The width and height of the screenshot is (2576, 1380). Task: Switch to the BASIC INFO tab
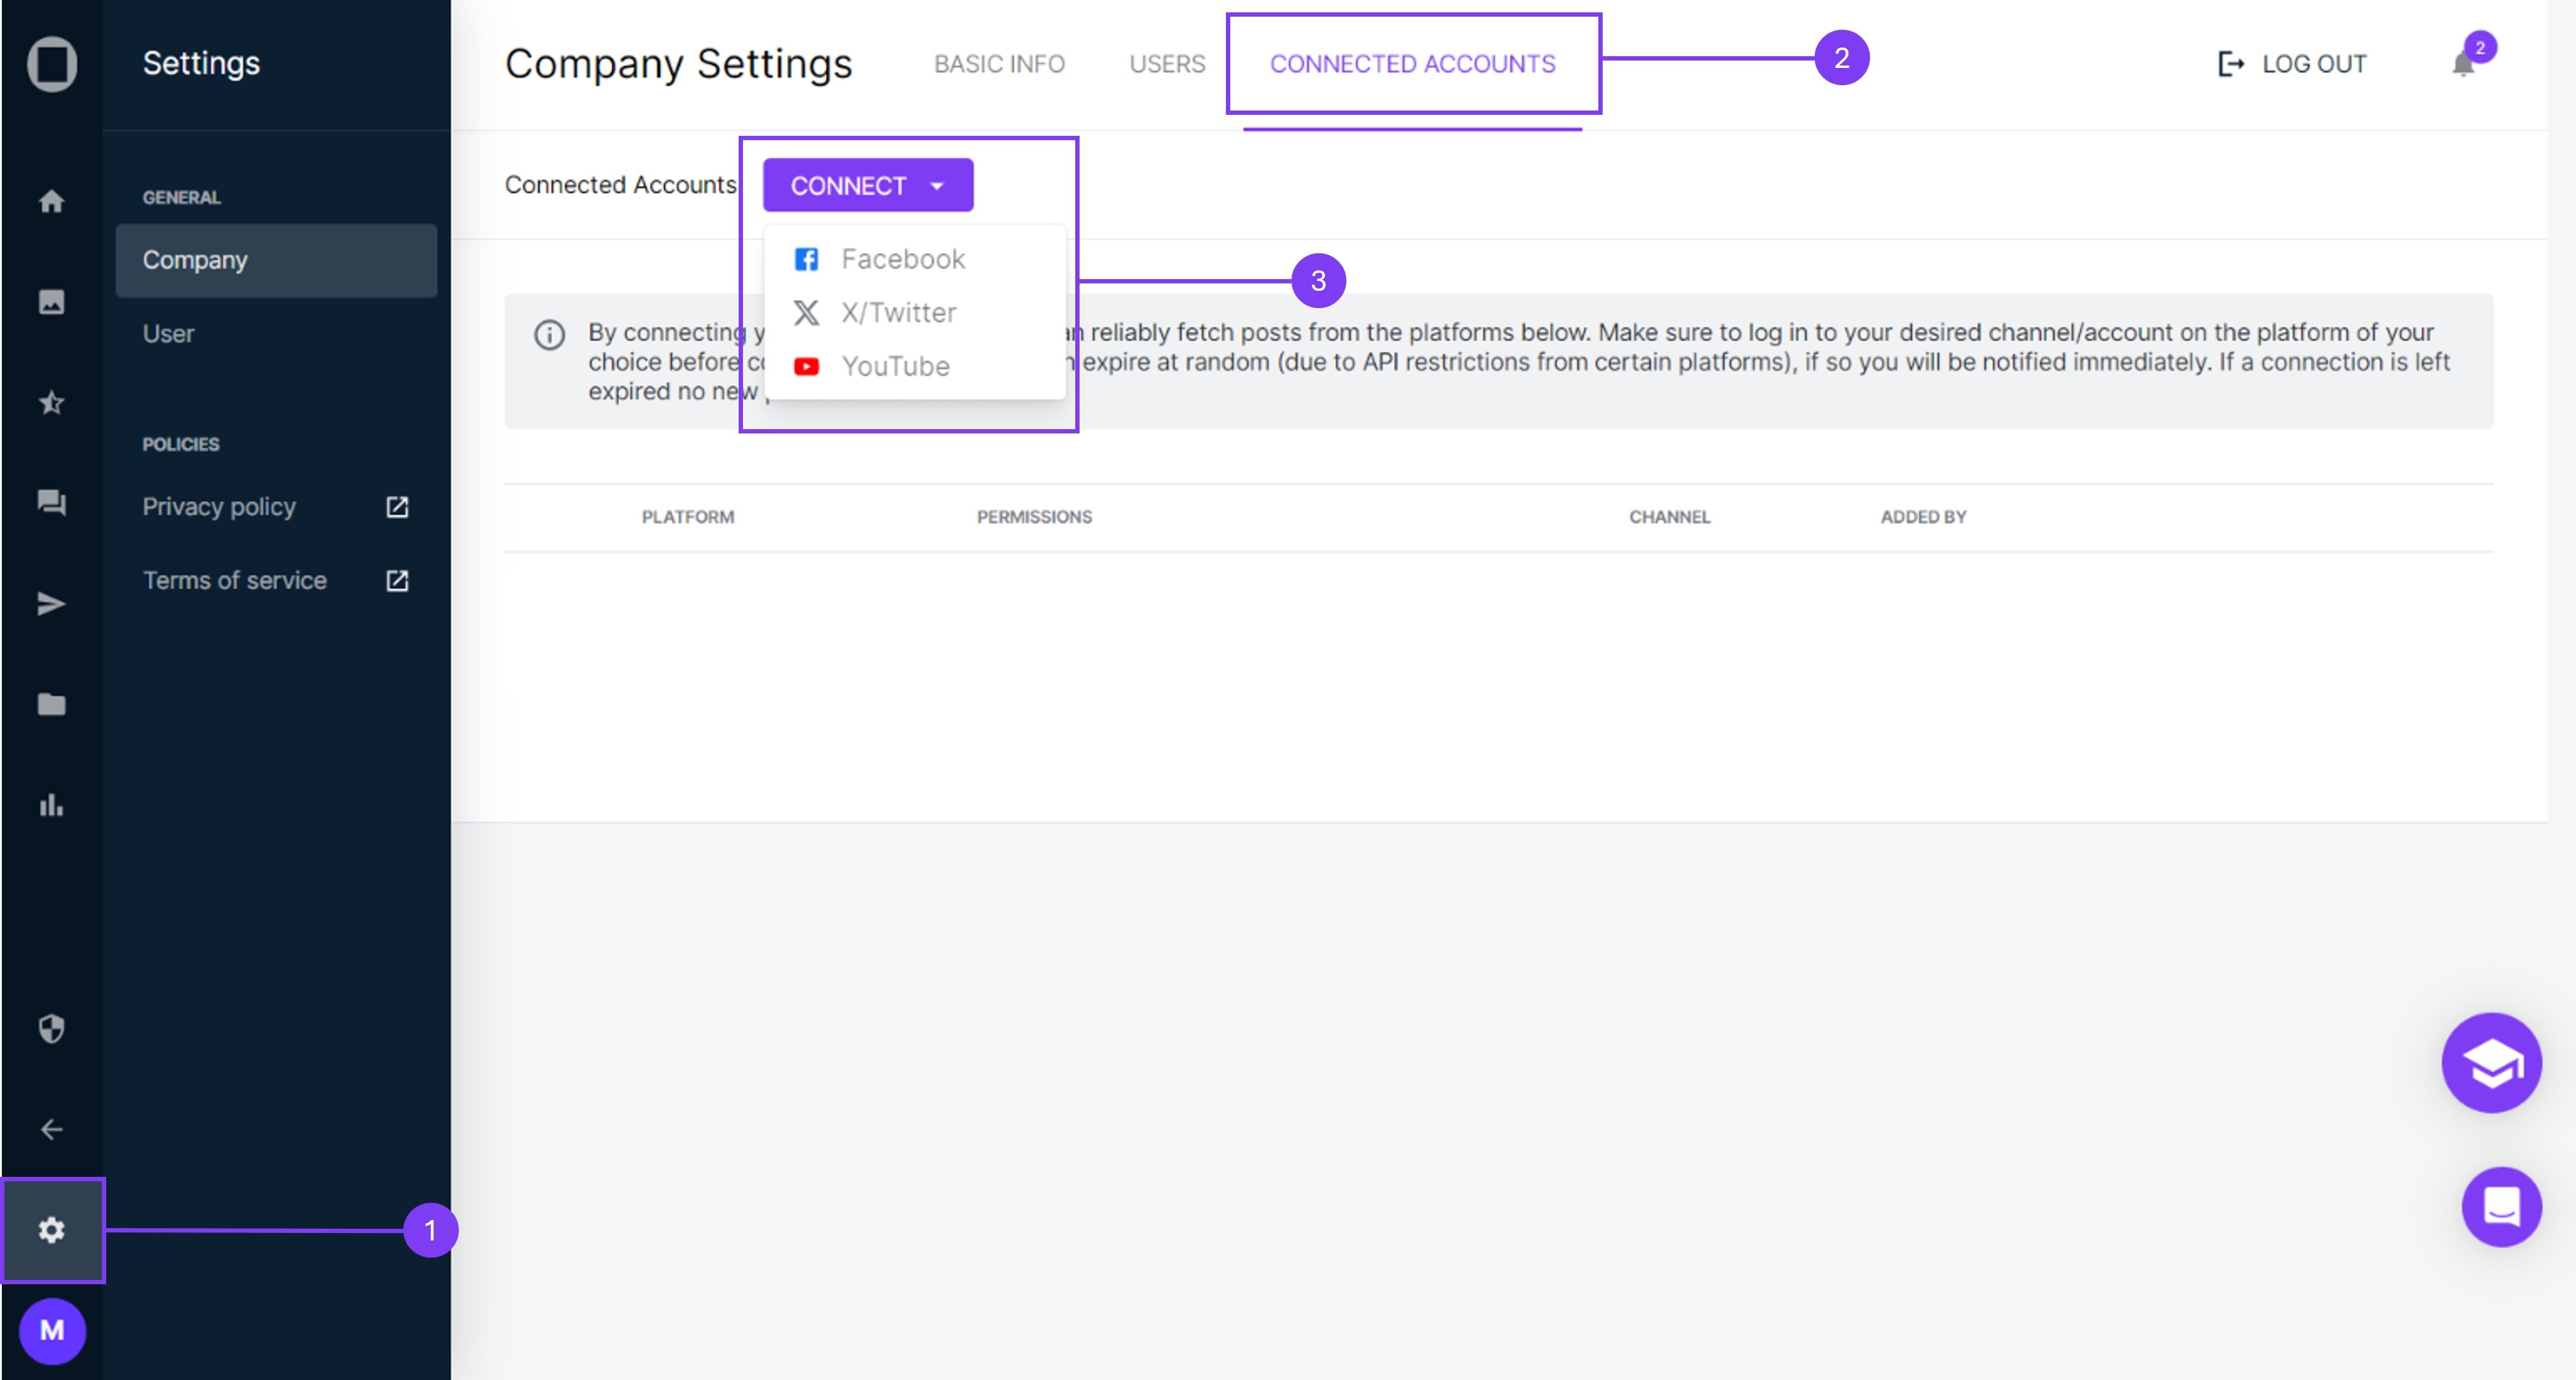click(x=998, y=64)
